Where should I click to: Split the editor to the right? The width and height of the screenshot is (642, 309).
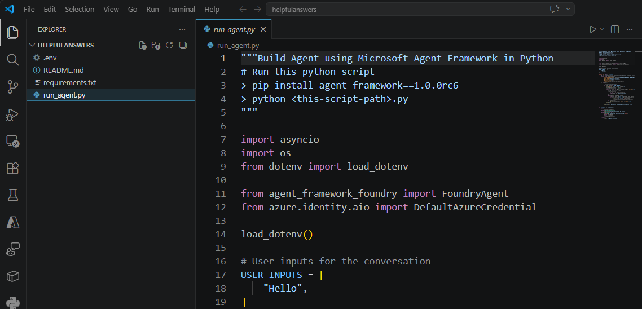[614, 29]
